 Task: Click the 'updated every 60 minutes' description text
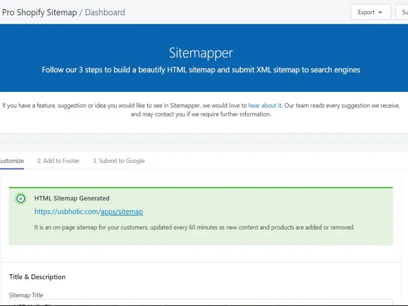pyautogui.click(x=194, y=227)
